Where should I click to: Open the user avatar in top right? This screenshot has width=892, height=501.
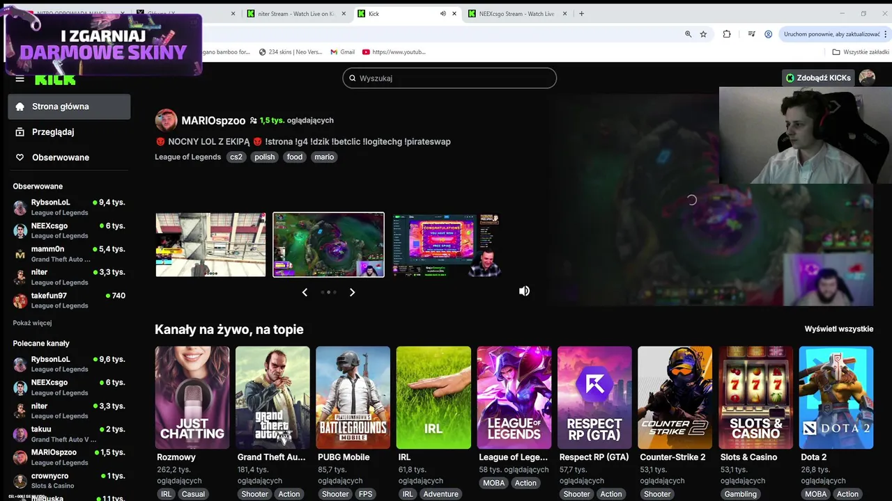click(867, 78)
